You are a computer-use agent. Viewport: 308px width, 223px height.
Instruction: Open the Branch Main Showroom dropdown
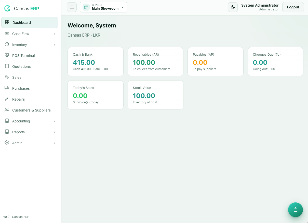[x=103, y=7]
